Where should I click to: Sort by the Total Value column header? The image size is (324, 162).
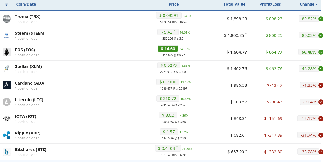[x=234, y=4]
